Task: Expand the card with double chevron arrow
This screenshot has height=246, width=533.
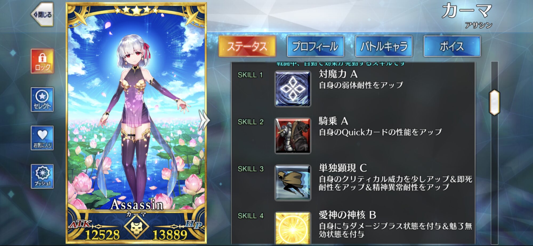Action: tap(204, 120)
